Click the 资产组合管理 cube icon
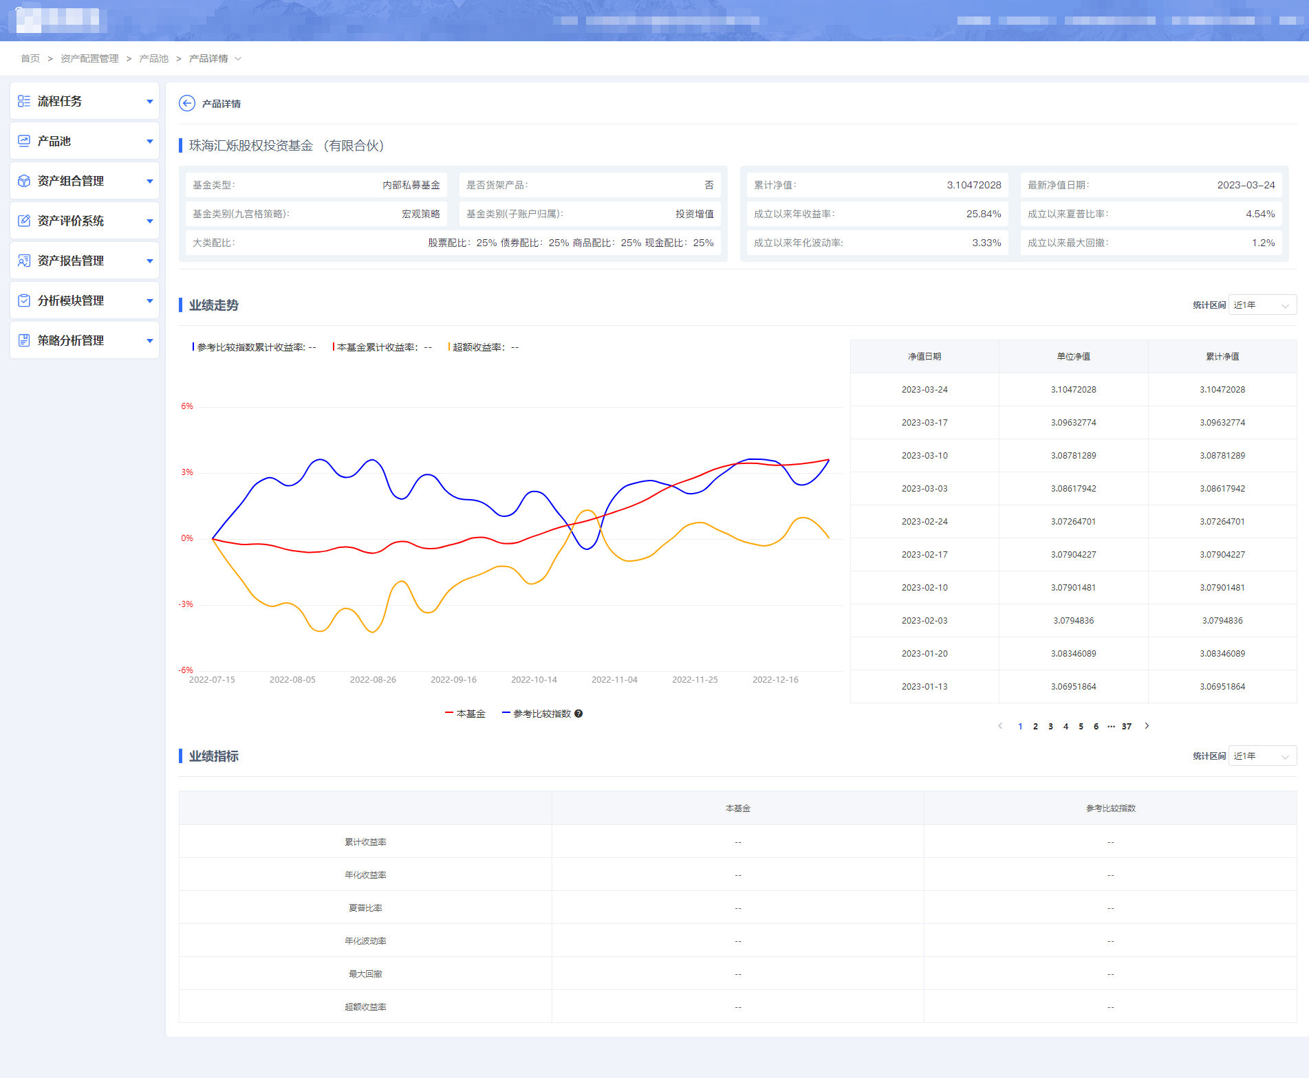This screenshot has width=1309, height=1078. [24, 181]
